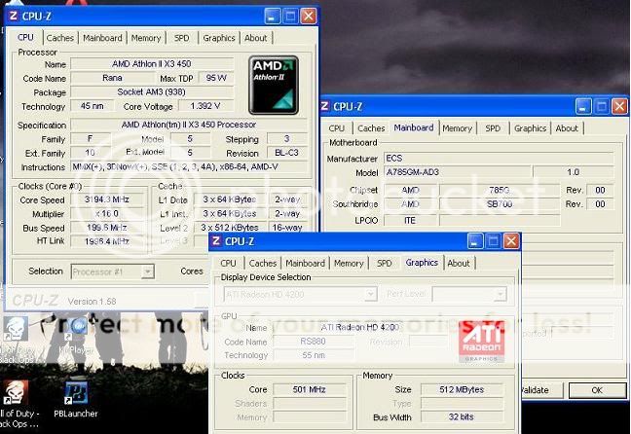Screen dimensions: 631x434
Task: Click CPU-Z icon in the top-left window title
Action: pyautogui.click(x=13, y=17)
